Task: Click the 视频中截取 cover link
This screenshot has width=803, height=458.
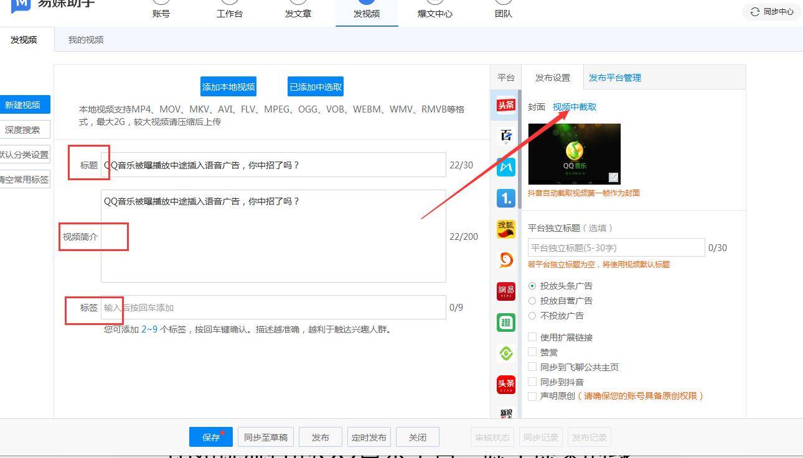Action: [x=575, y=107]
